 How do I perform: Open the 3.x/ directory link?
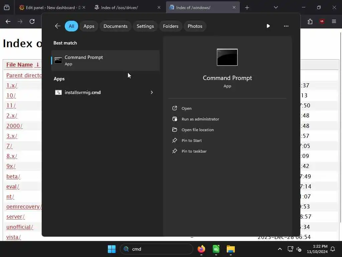12,136
